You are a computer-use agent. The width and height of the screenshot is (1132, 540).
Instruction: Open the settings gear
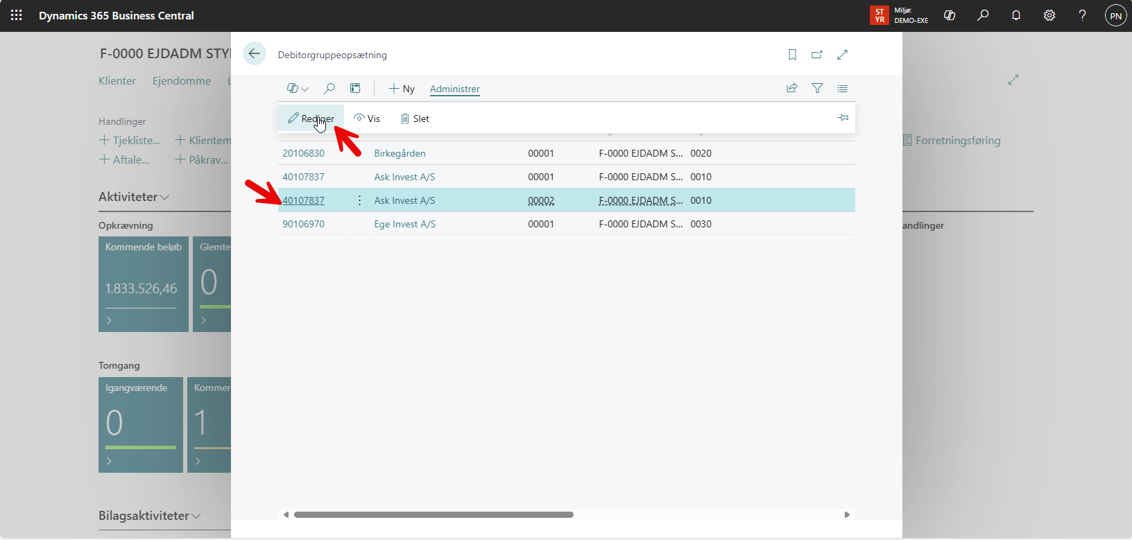pos(1049,15)
